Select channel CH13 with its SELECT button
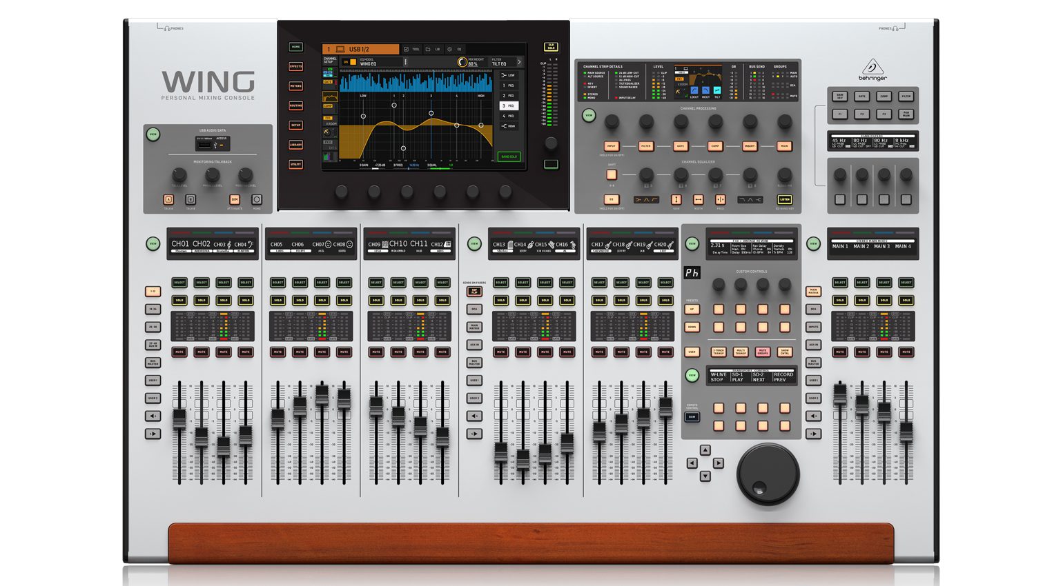Screen dimensions: 1063x586 [501, 282]
